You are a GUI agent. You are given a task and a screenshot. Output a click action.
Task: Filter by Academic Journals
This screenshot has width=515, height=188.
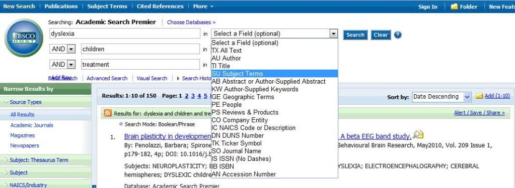coord(32,125)
